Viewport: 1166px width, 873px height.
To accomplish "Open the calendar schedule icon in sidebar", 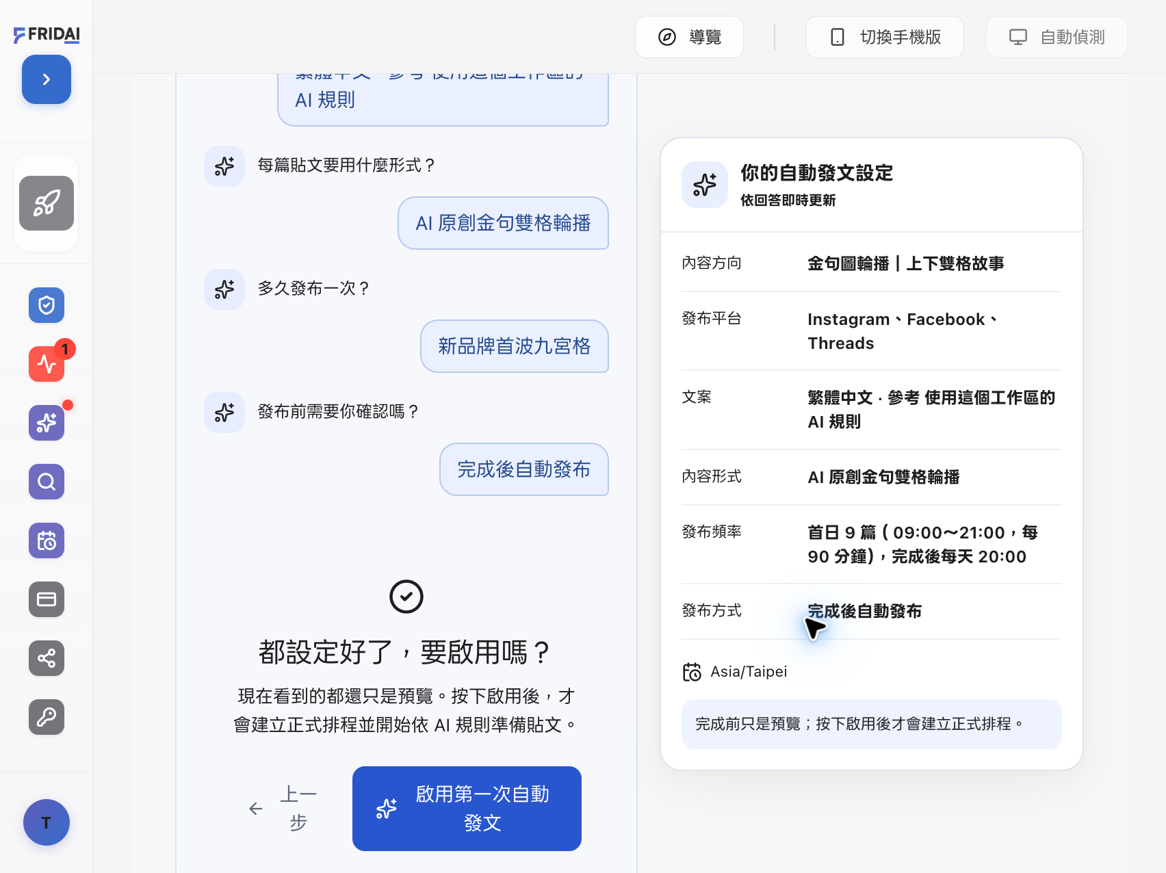I will [x=47, y=540].
